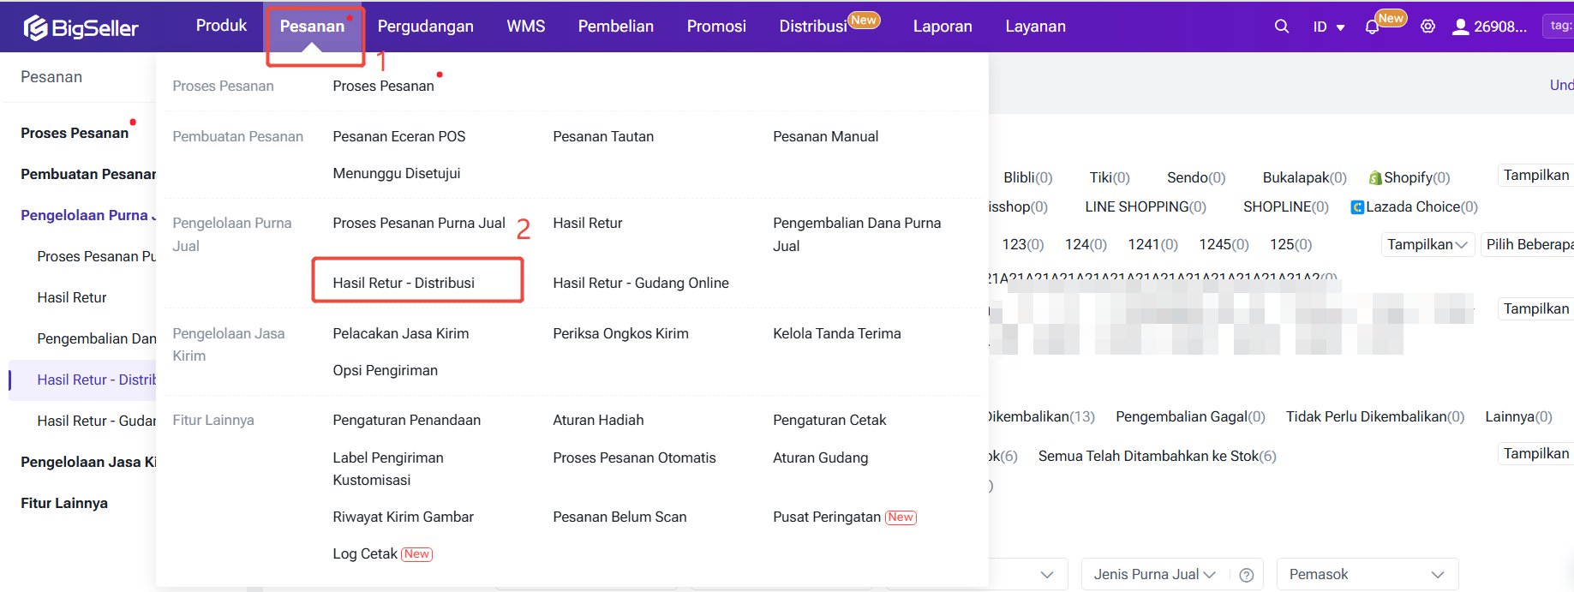The image size is (1574, 592).
Task: Filter by Blibli(0) store
Action: click(x=1028, y=177)
